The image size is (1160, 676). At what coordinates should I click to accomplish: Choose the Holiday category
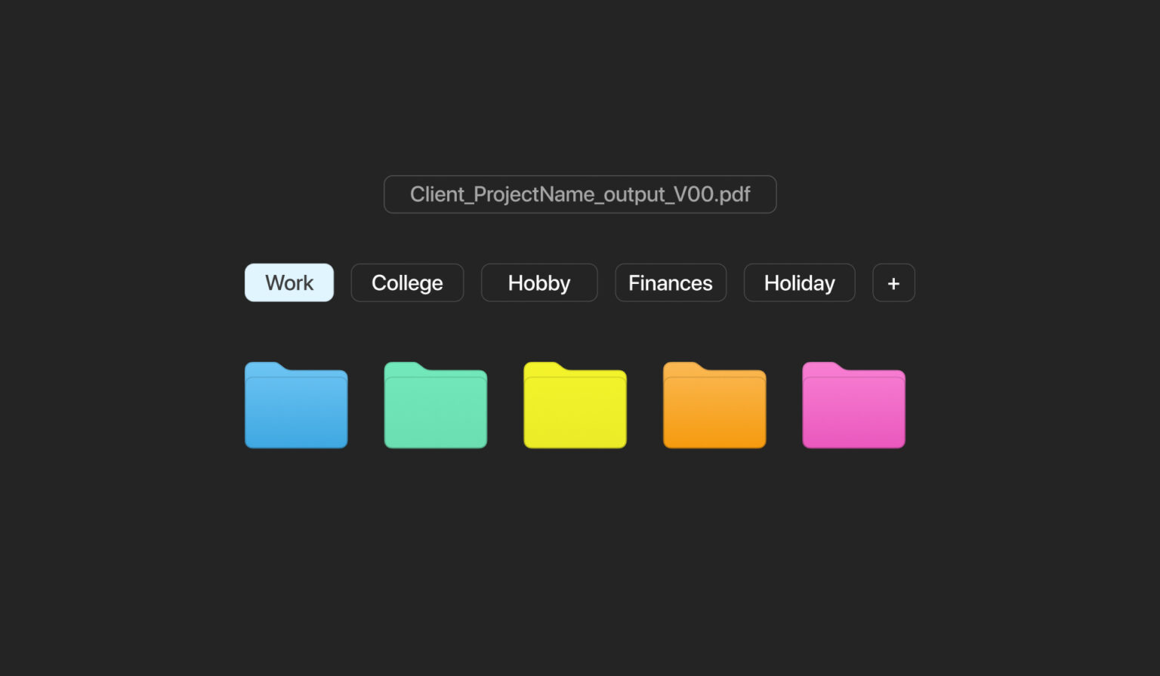[x=799, y=283]
